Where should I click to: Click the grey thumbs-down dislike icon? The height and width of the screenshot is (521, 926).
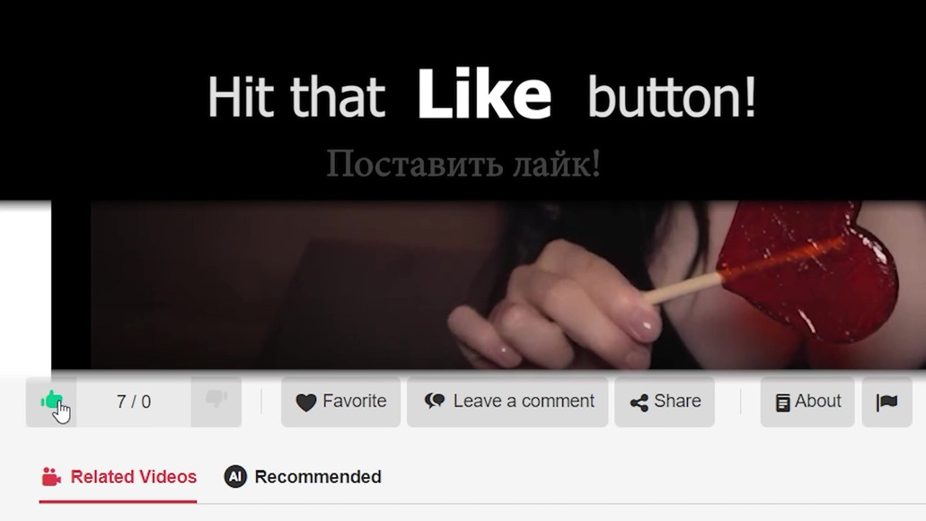click(216, 399)
